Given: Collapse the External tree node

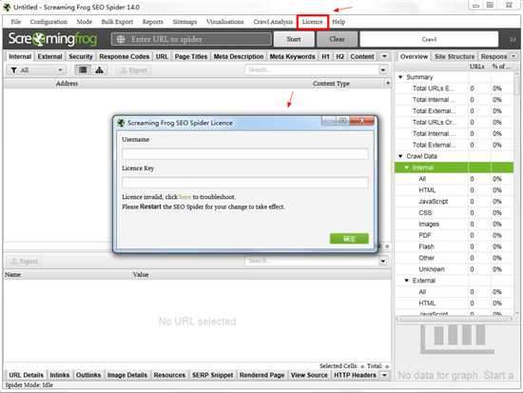Looking at the screenshot, I should (407, 281).
